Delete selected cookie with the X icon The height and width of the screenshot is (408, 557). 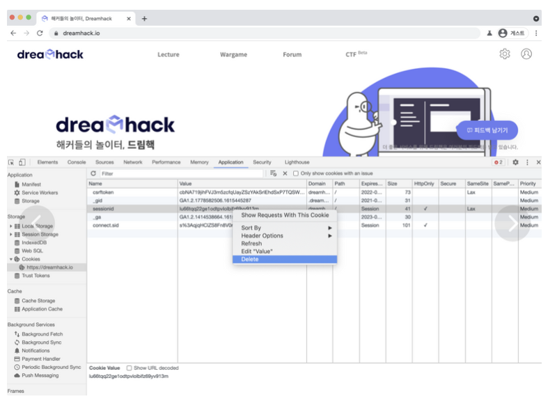click(285, 173)
